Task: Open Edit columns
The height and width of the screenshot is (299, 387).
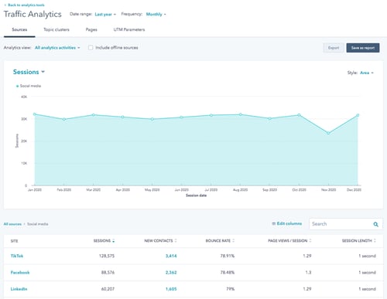Action: 286,223
